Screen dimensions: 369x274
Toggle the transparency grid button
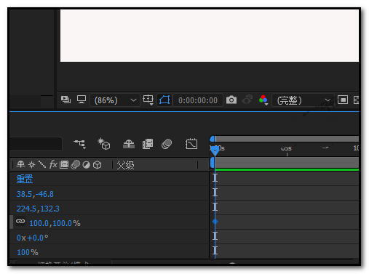[356, 100]
